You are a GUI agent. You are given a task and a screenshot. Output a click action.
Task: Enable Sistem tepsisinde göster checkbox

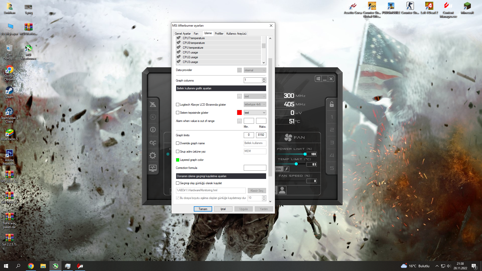177,113
